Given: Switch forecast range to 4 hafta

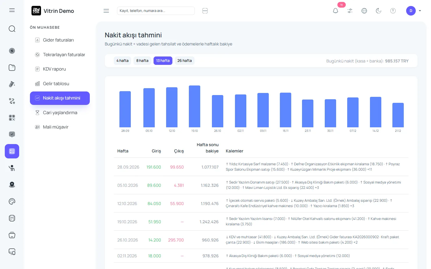Looking at the screenshot, I should [x=122, y=61].
